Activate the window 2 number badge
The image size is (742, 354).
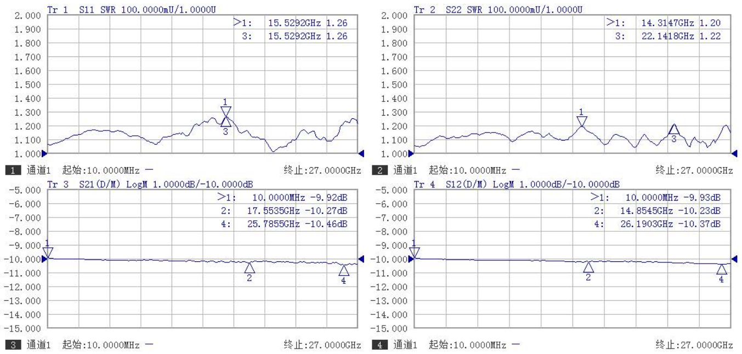[378, 170]
